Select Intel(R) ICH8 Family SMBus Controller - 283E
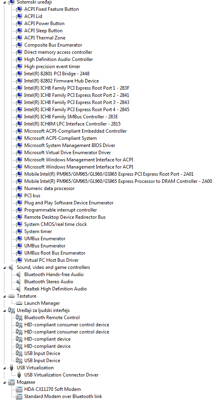This screenshot has width=221, height=404. click(x=71, y=117)
